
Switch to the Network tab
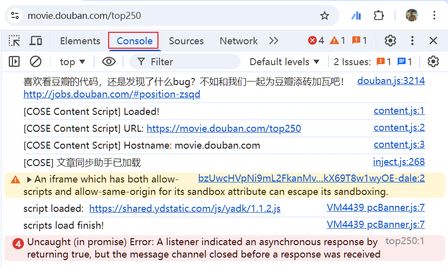click(239, 41)
